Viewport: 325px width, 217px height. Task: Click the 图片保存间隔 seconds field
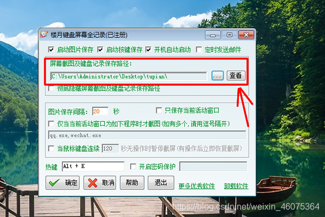(x=100, y=112)
